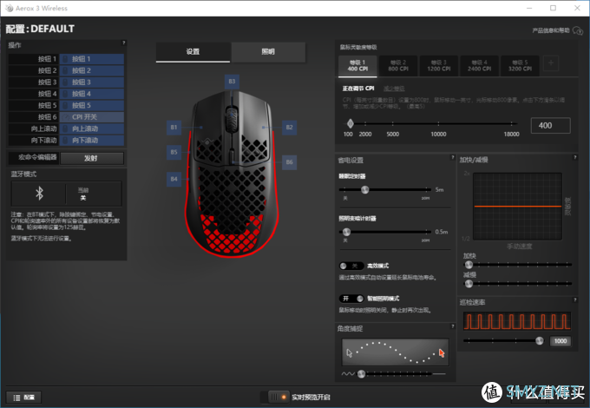Switch to the 照明 tab
The height and width of the screenshot is (408, 590).
pyautogui.click(x=268, y=52)
